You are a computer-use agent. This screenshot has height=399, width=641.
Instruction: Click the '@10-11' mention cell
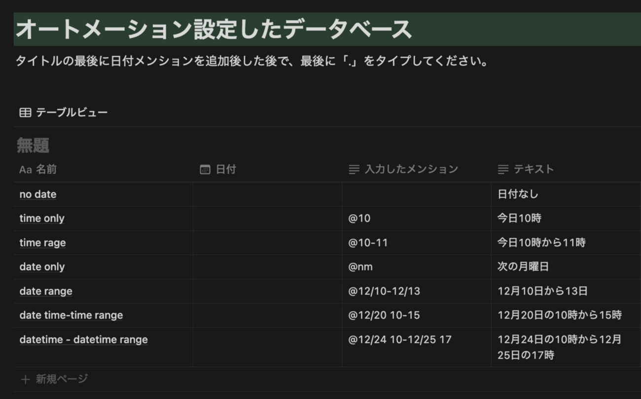click(417, 243)
